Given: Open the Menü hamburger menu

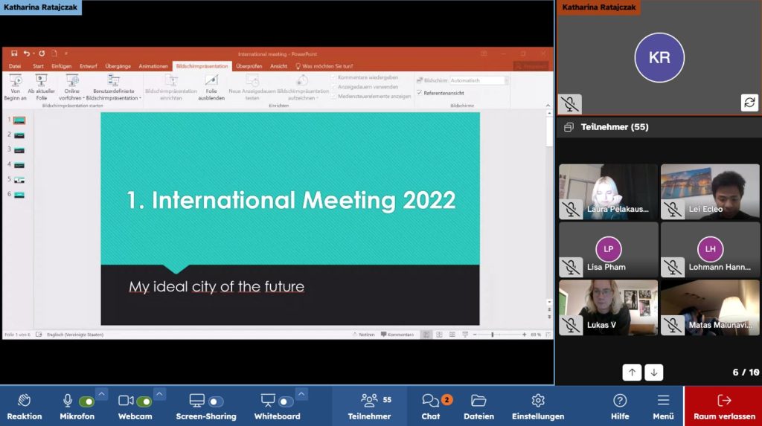Looking at the screenshot, I should pos(663,406).
